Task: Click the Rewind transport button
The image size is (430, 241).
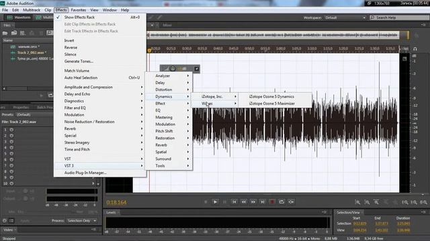Action: point(243,202)
